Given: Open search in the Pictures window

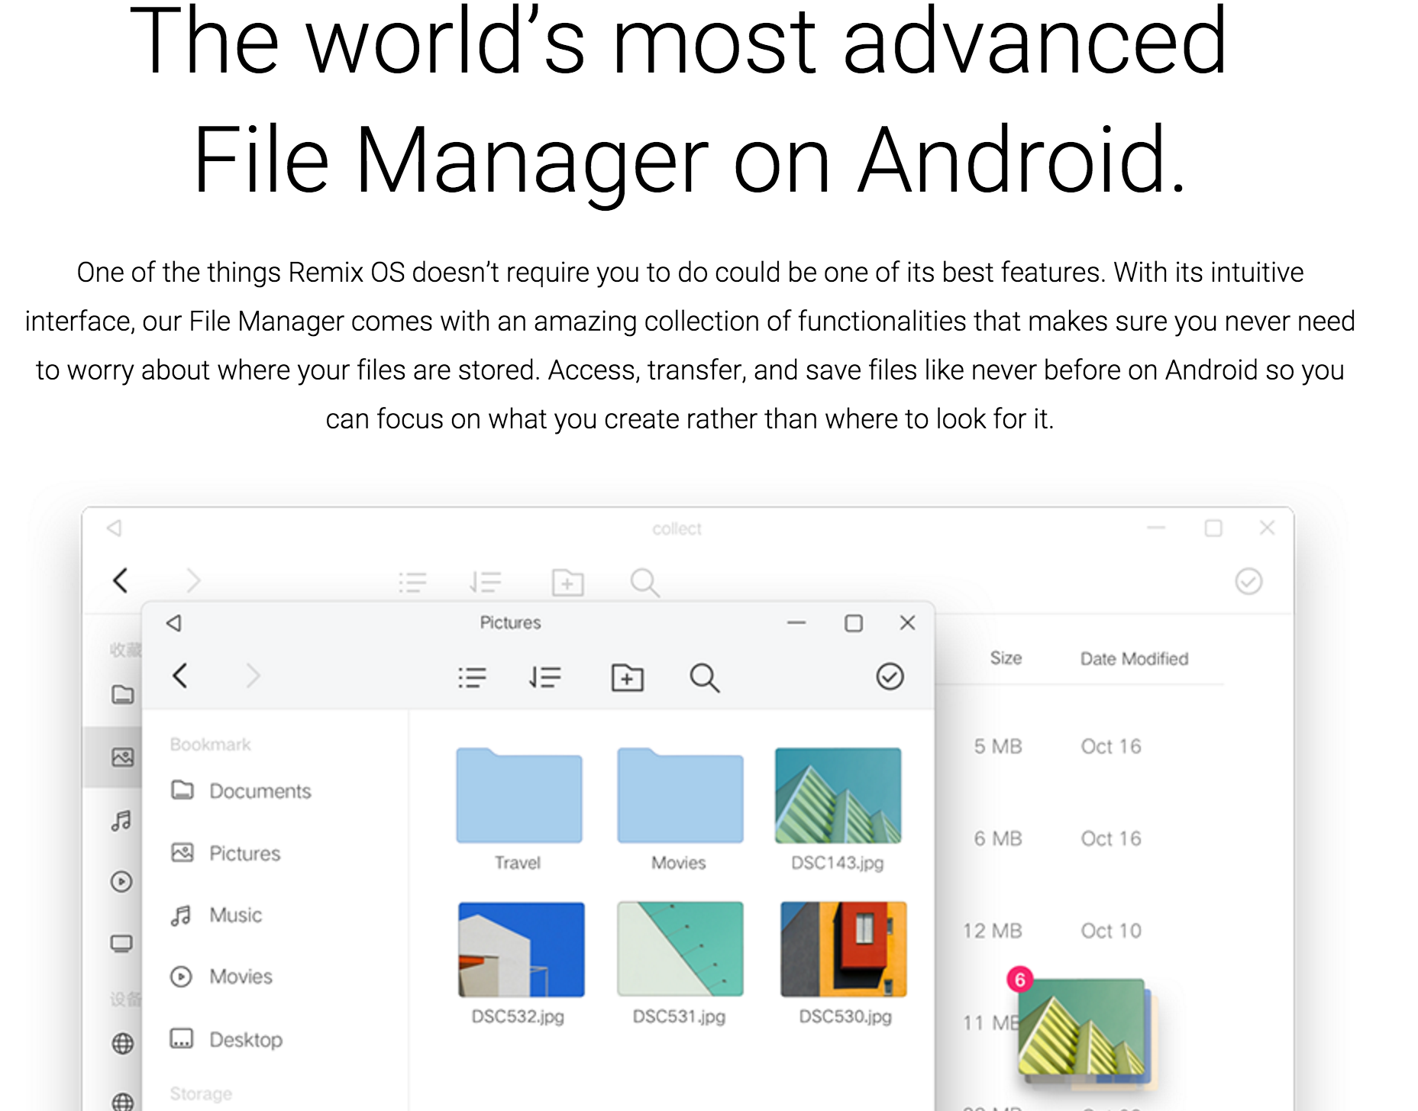Looking at the screenshot, I should [704, 677].
